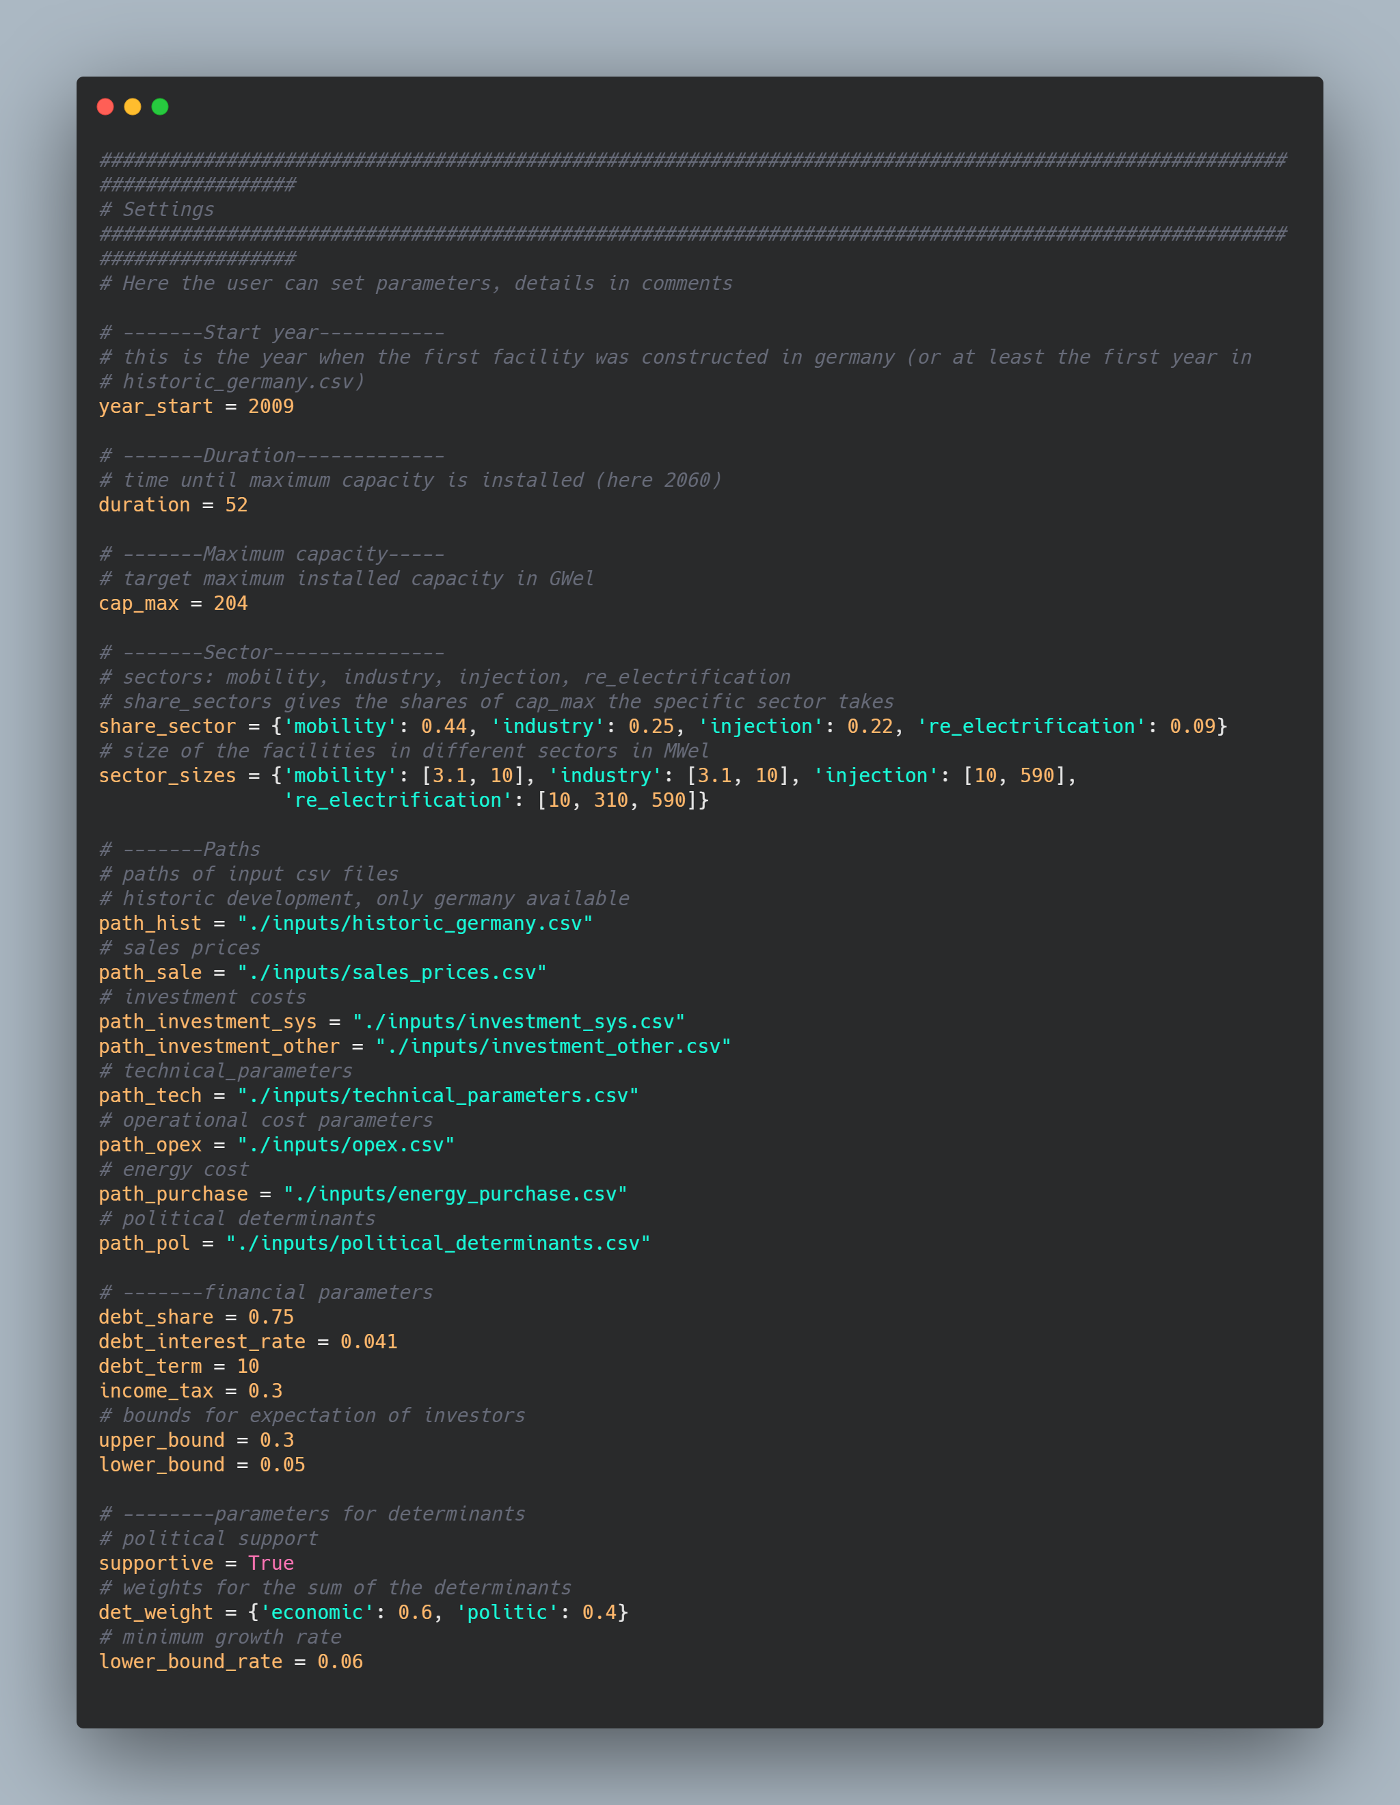Click the opex.csv path string

[x=345, y=1145]
